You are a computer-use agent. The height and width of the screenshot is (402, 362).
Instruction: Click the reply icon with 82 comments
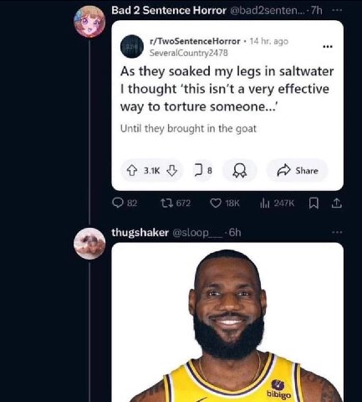point(118,203)
